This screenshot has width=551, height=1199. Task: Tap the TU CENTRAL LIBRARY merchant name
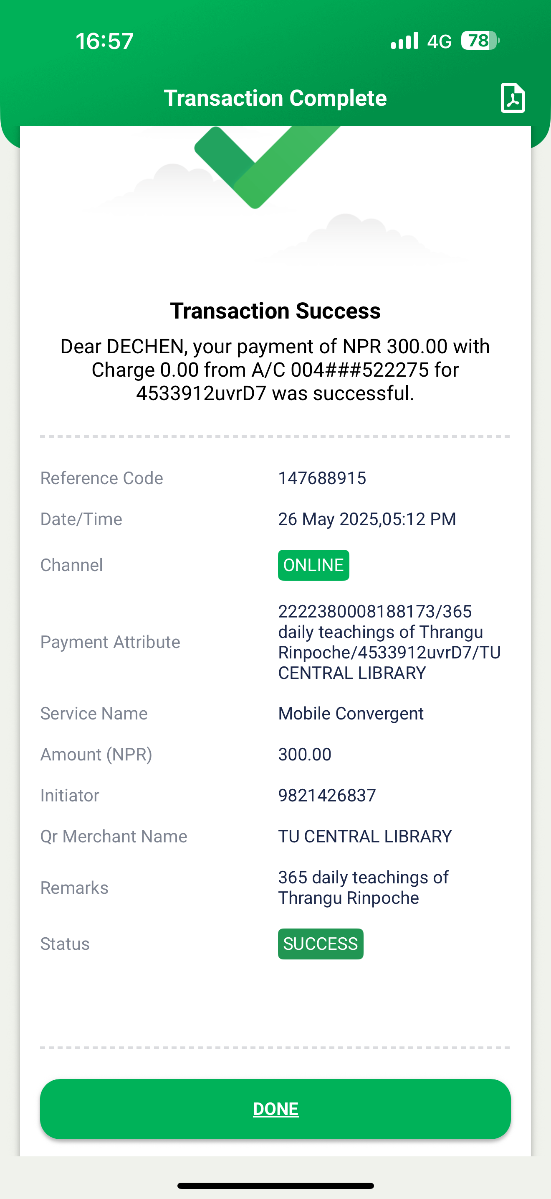(x=365, y=837)
